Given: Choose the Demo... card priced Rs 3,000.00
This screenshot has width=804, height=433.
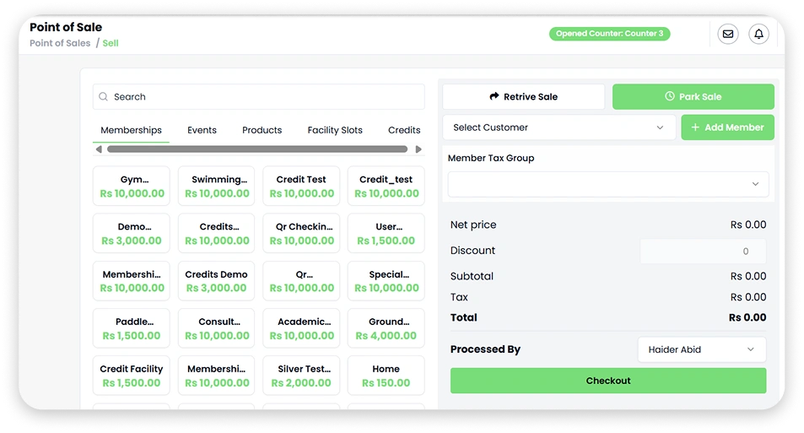Looking at the screenshot, I should pyautogui.click(x=132, y=234).
